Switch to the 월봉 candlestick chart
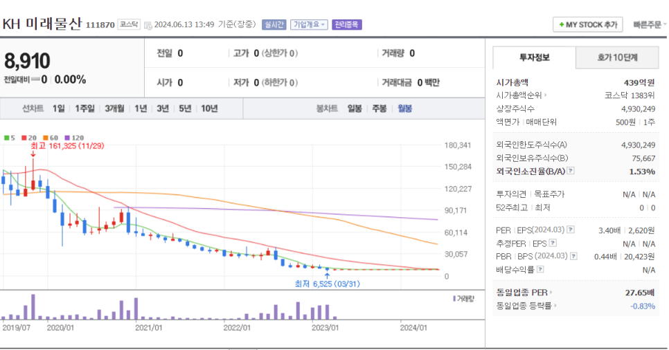The width and height of the screenshot is (669, 350). [x=405, y=109]
